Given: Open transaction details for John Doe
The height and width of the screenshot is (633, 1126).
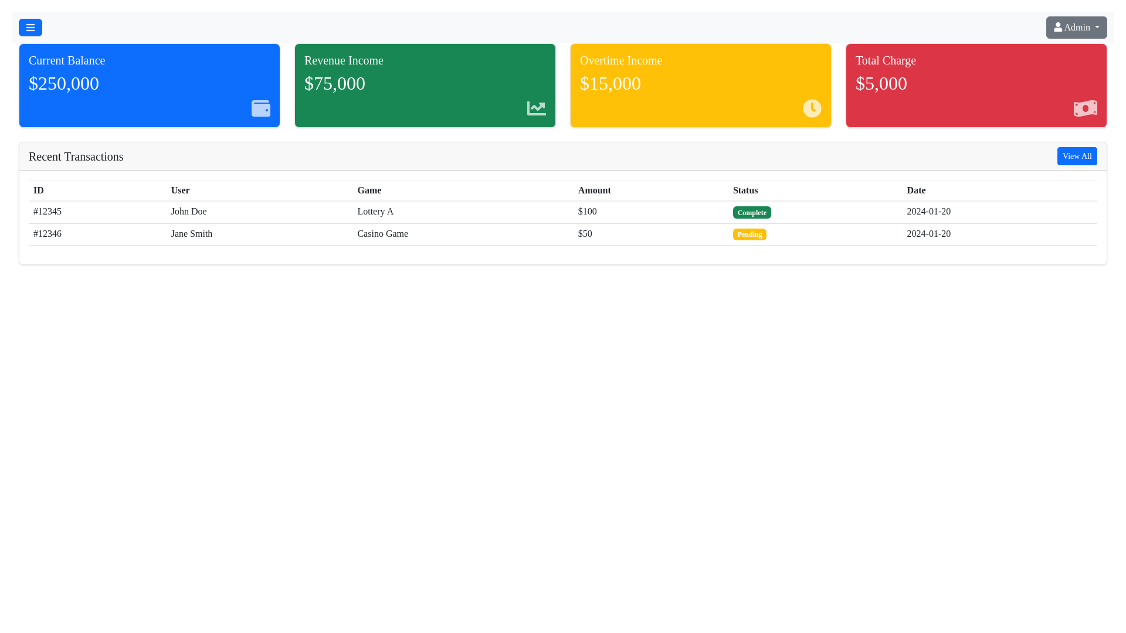Looking at the screenshot, I should click(x=189, y=212).
